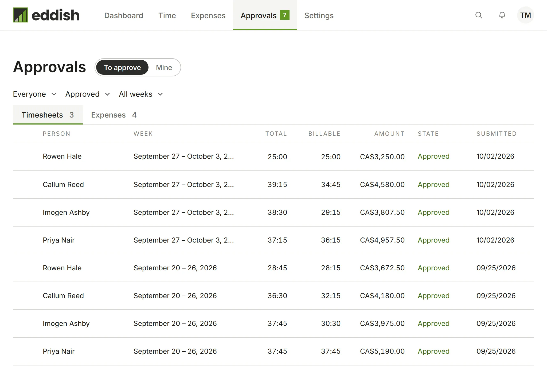547x374 pixels.
Task: Sort by the WEEK column header
Action: [143, 134]
